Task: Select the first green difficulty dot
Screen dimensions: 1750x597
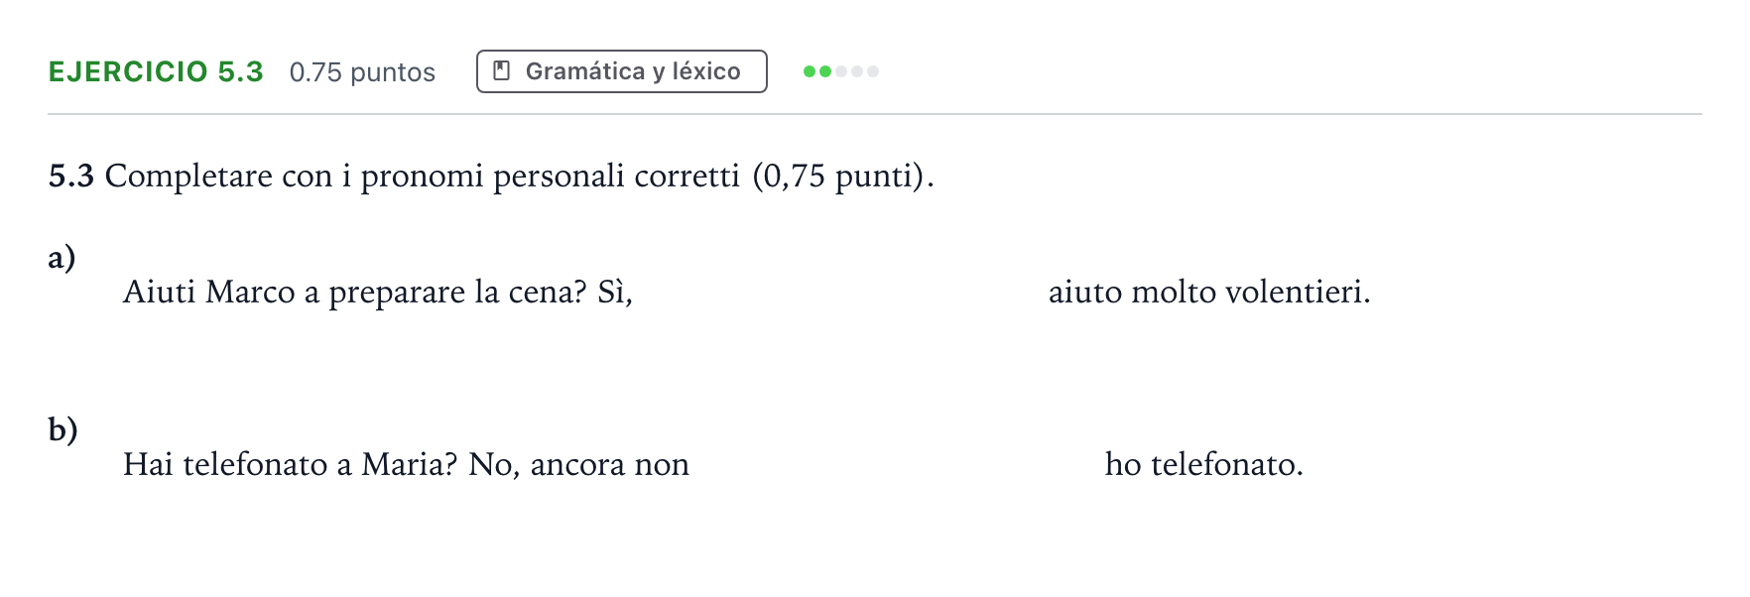Action: click(x=810, y=71)
